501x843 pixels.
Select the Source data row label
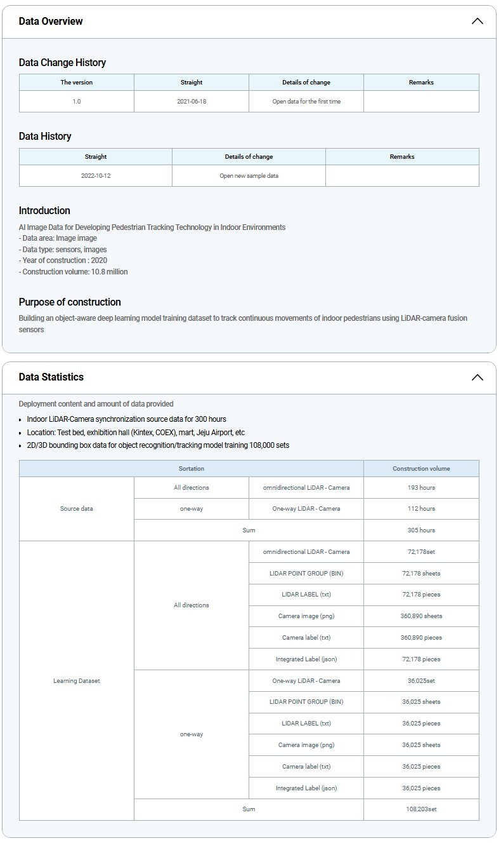coord(76,508)
